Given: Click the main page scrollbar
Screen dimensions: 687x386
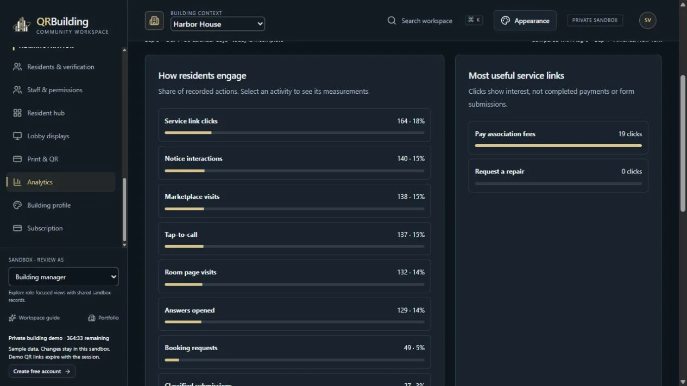Looking at the screenshot, I should coord(683,144).
